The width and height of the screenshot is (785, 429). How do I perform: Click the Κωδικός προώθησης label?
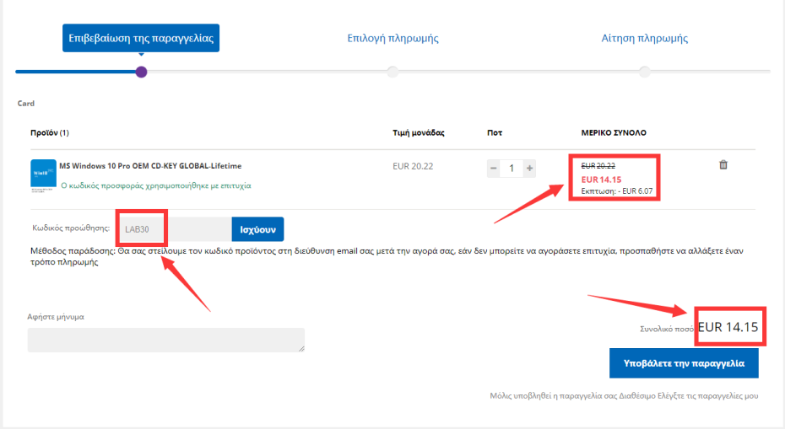(71, 228)
